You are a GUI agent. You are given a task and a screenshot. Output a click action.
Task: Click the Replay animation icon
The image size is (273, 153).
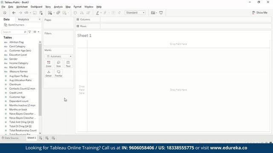tap(26, 13)
